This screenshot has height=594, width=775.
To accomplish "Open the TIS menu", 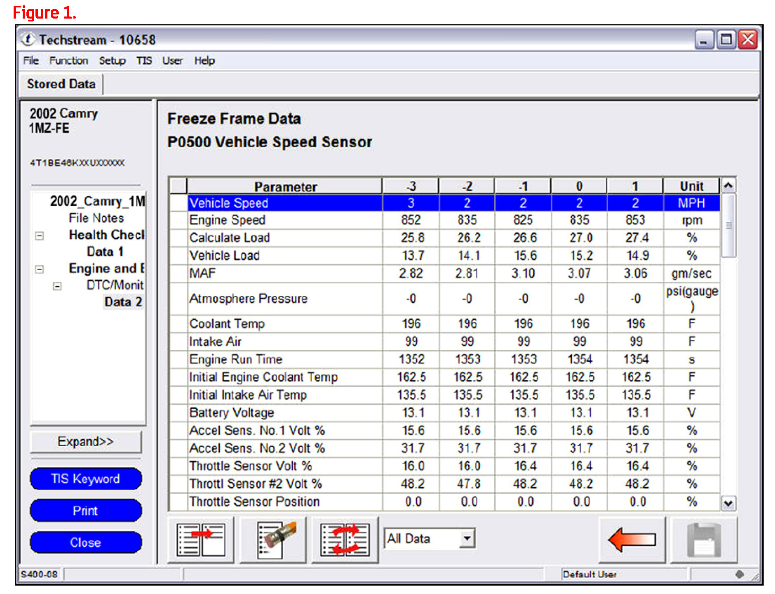I will tap(144, 61).
